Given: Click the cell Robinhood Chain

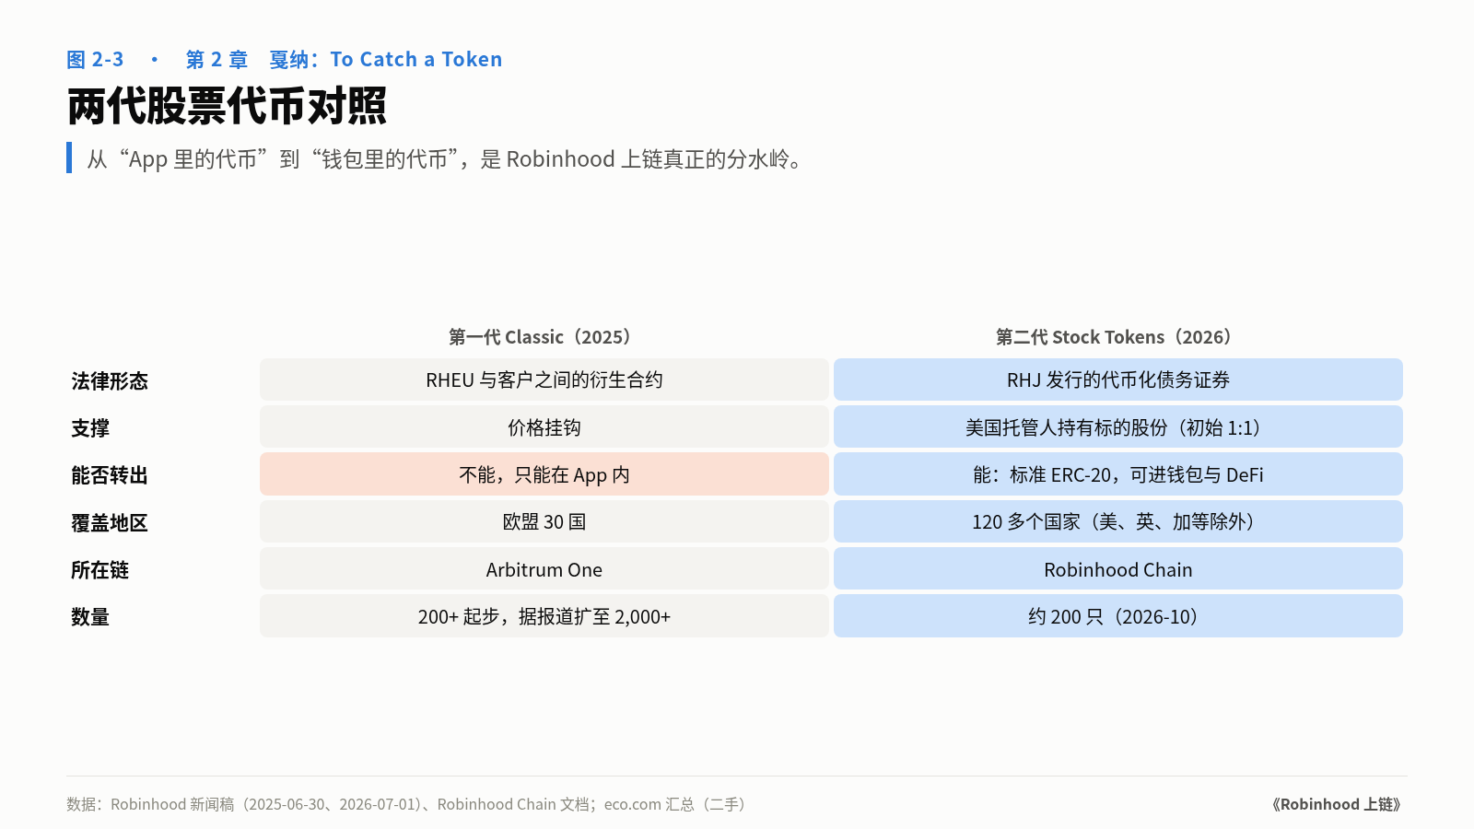Looking at the screenshot, I should (1118, 569).
